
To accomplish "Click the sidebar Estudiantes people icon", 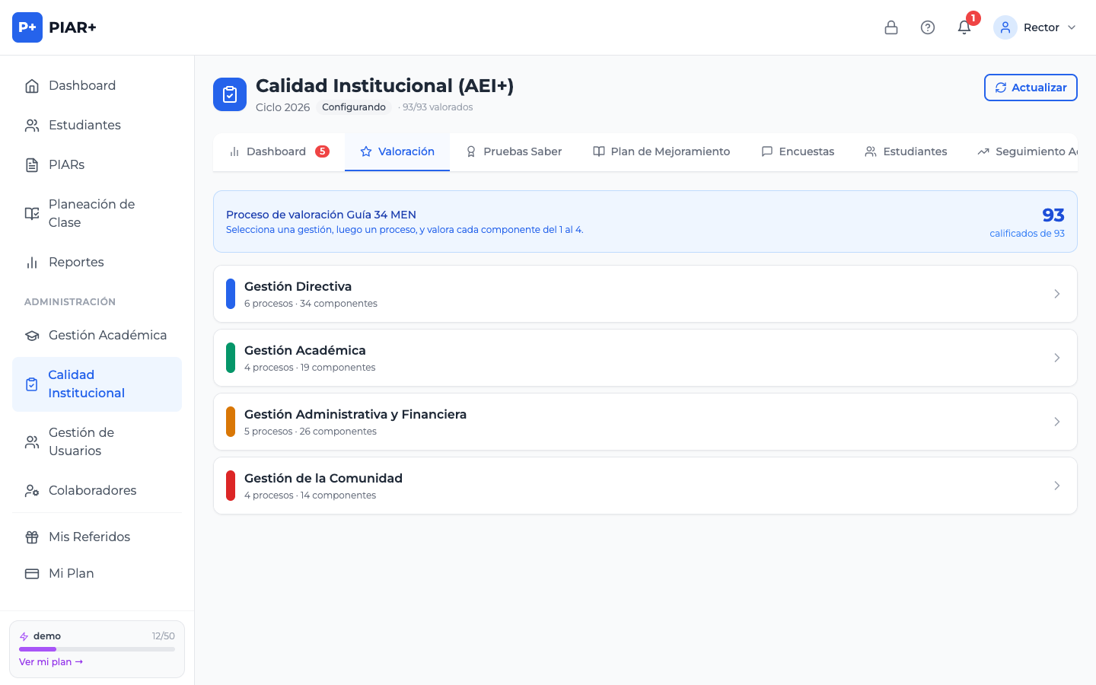I will (x=32, y=126).
